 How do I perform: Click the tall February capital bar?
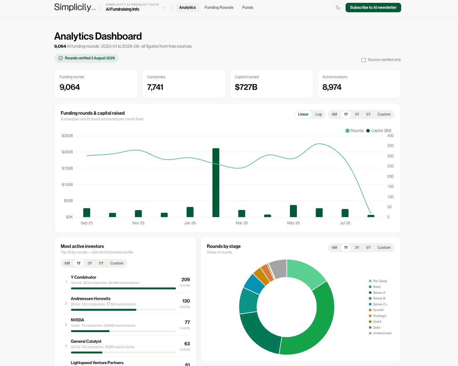click(x=216, y=183)
